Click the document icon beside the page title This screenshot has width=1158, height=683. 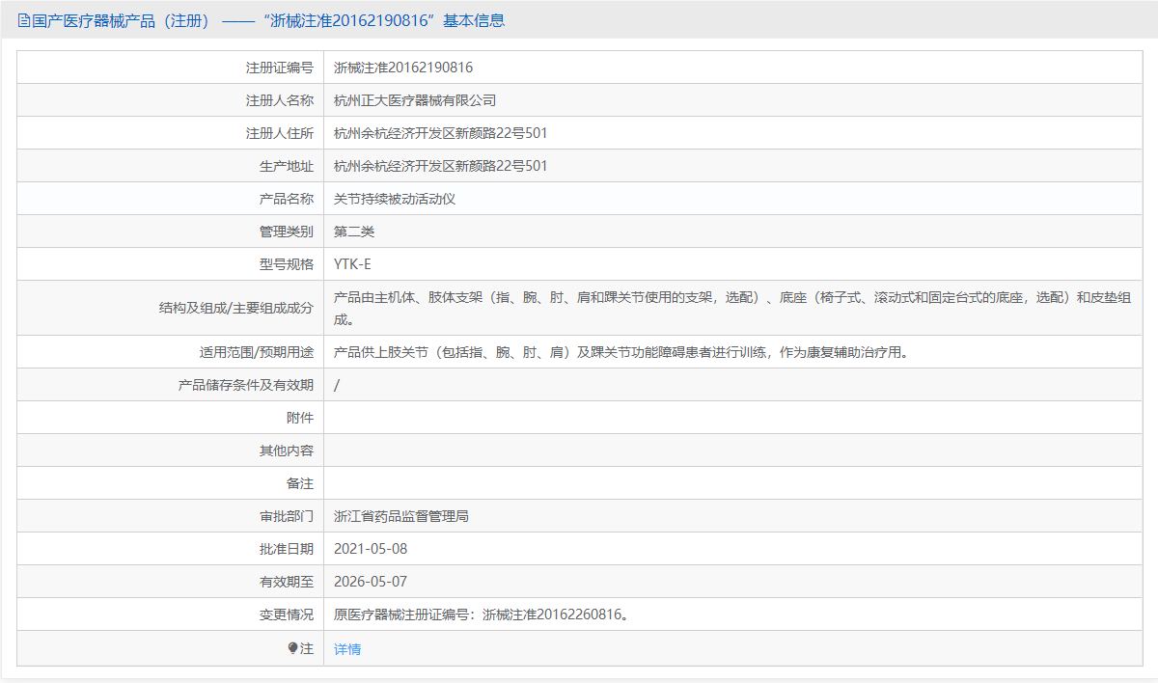click(x=24, y=20)
